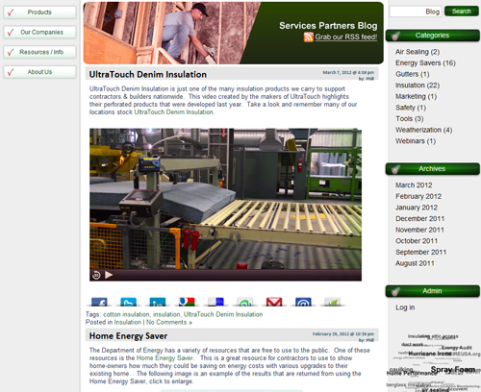The image size is (481, 392).
Task: Open Grab our RSS feed link
Action: click(x=346, y=37)
